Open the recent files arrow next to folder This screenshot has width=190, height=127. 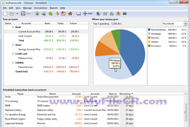tap(17, 13)
